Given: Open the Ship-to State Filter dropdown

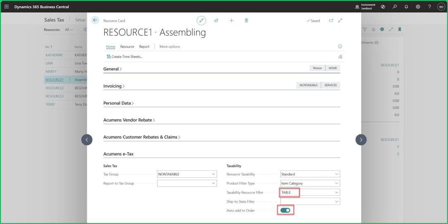Looking at the screenshot, I should tap(337, 201).
